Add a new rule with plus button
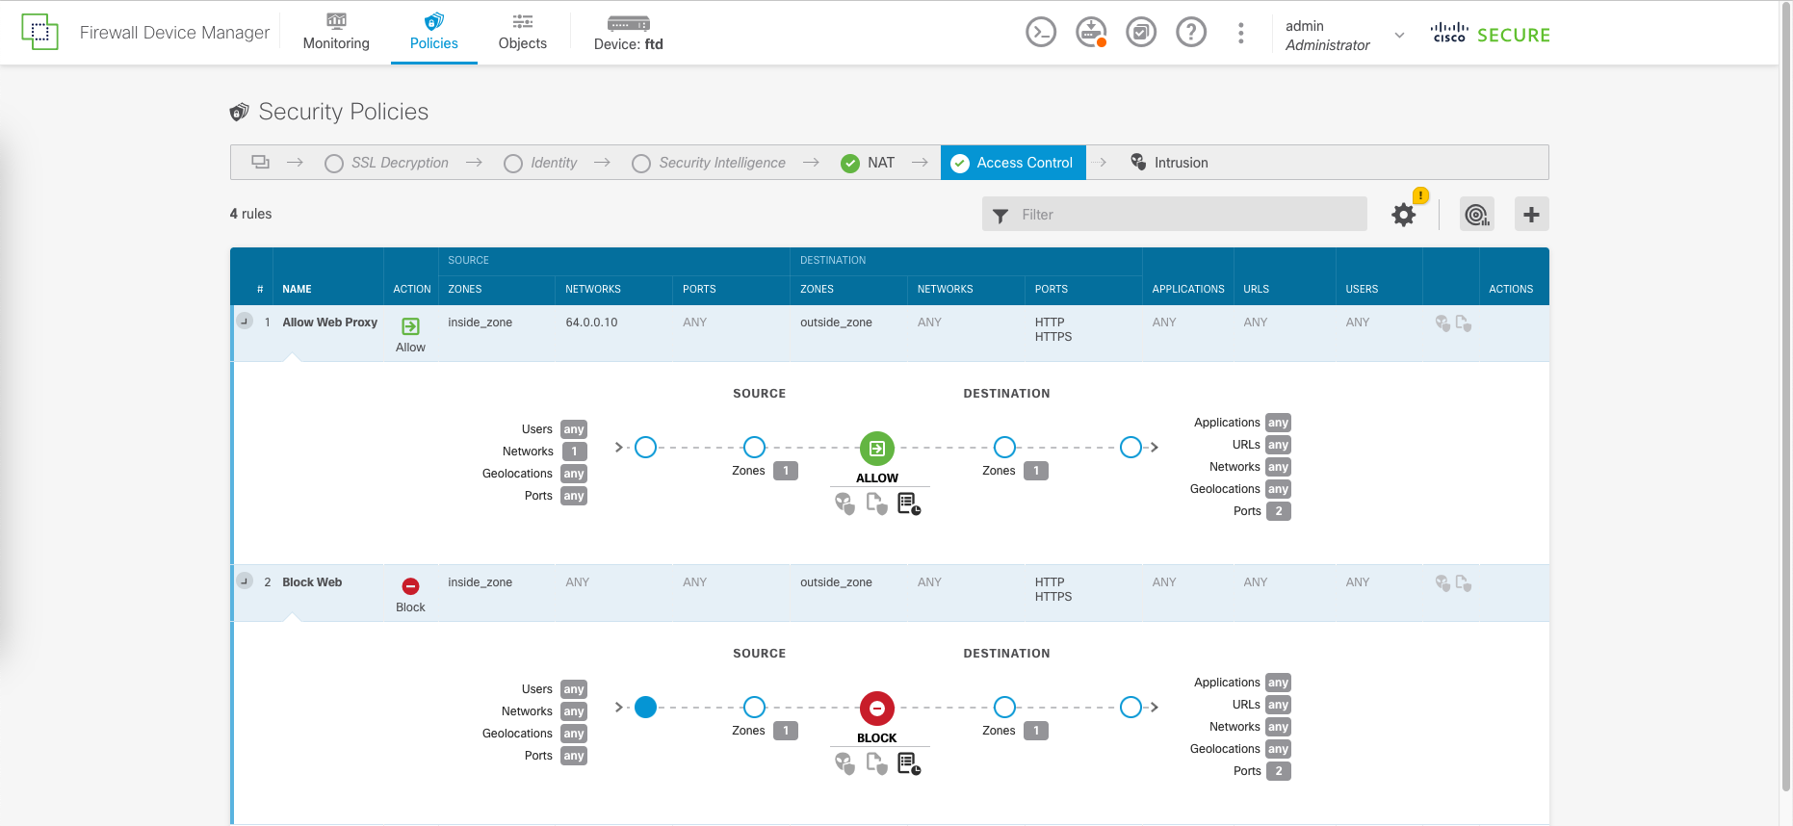Viewport: 1793px width, 826px height. point(1531,215)
